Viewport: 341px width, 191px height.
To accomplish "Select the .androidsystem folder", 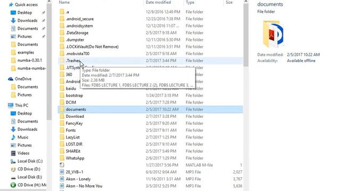I will [79, 26].
